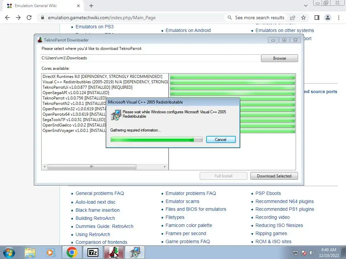Screen dimensions: 346x259
Task: Click the installer icon in Redistributable dialog
Action: pyautogui.click(x=116, y=115)
